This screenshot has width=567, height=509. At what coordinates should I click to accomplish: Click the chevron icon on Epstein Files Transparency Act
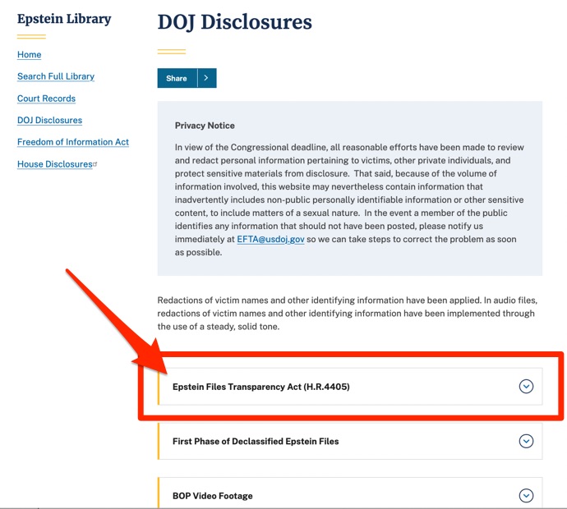coord(526,387)
